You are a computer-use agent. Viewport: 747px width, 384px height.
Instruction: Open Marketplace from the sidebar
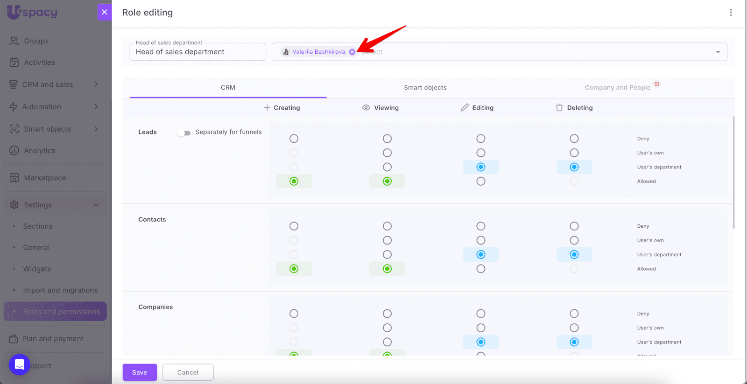(45, 178)
